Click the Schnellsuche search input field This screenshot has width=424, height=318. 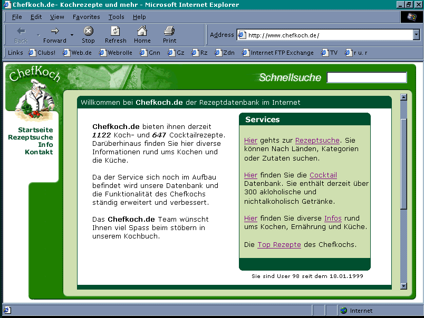[367, 78]
